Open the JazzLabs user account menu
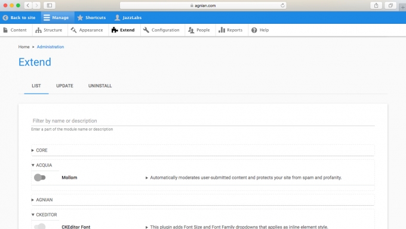The height and width of the screenshot is (229, 406). point(128,18)
